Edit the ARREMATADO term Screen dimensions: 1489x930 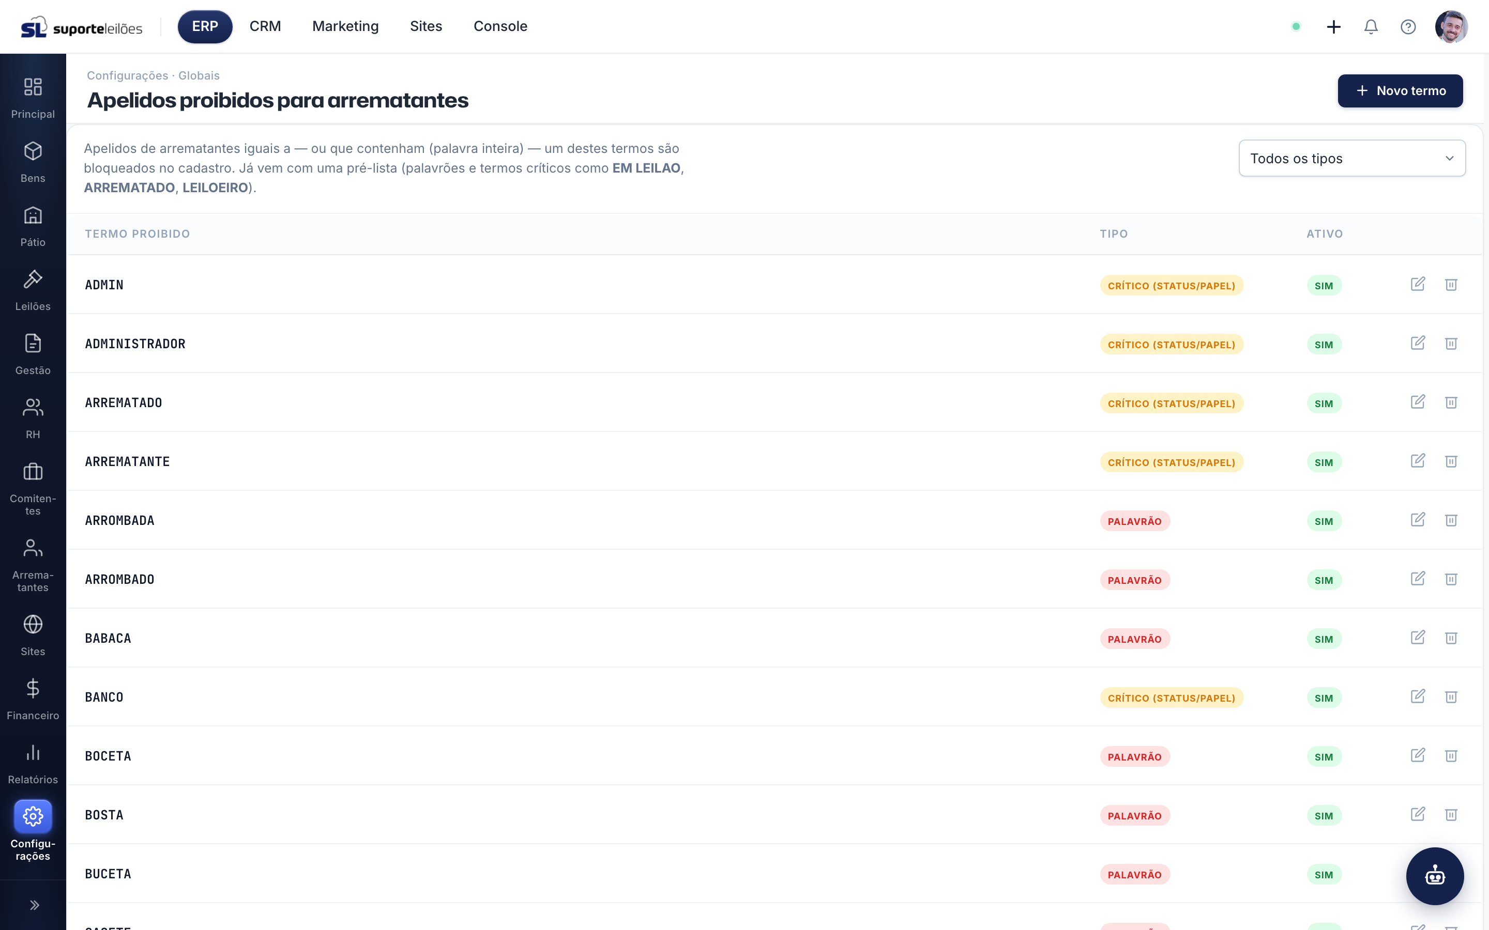pos(1418,402)
